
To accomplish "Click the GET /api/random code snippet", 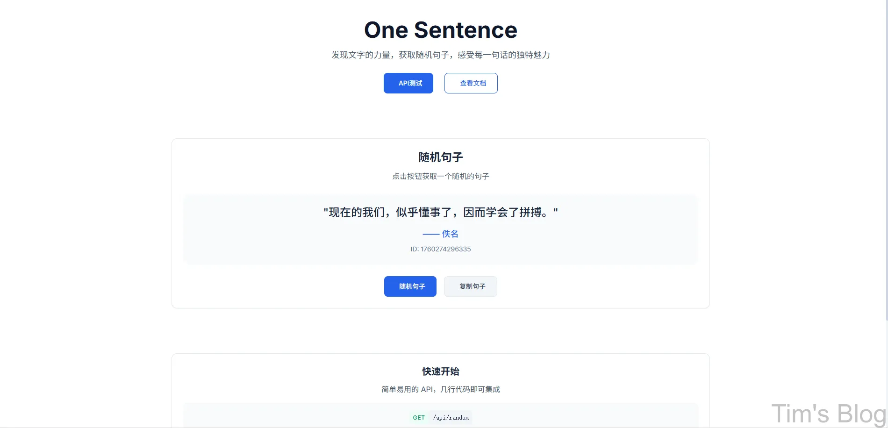I will (440, 417).
